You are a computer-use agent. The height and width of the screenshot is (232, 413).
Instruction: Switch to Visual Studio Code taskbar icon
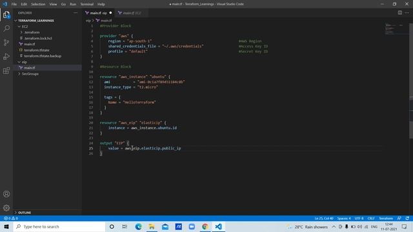(x=218, y=226)
